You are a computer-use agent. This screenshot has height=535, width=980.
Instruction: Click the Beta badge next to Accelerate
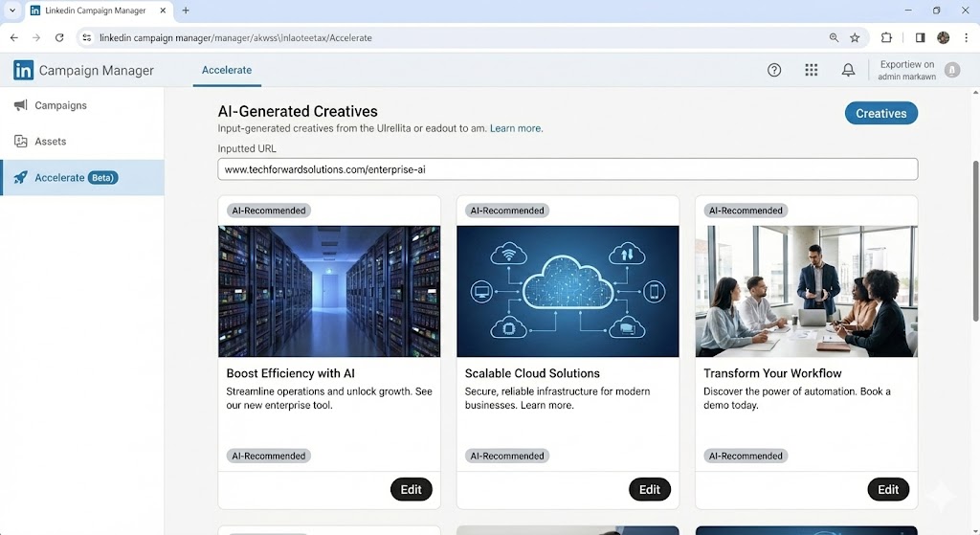coord(102,177)
